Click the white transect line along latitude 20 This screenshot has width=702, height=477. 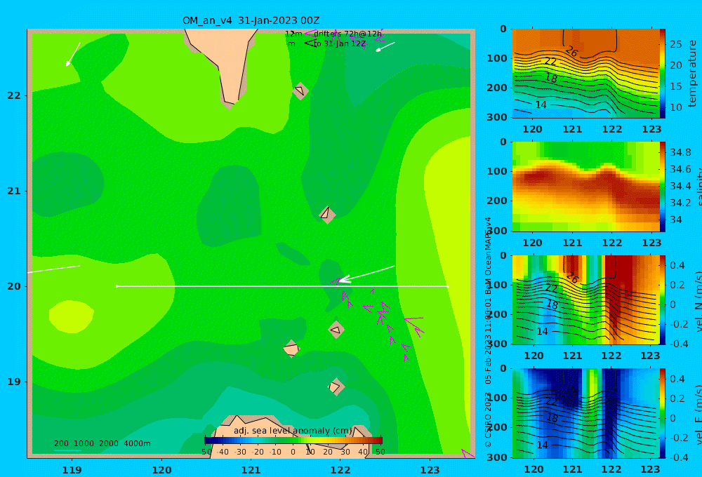click(282, 286)
